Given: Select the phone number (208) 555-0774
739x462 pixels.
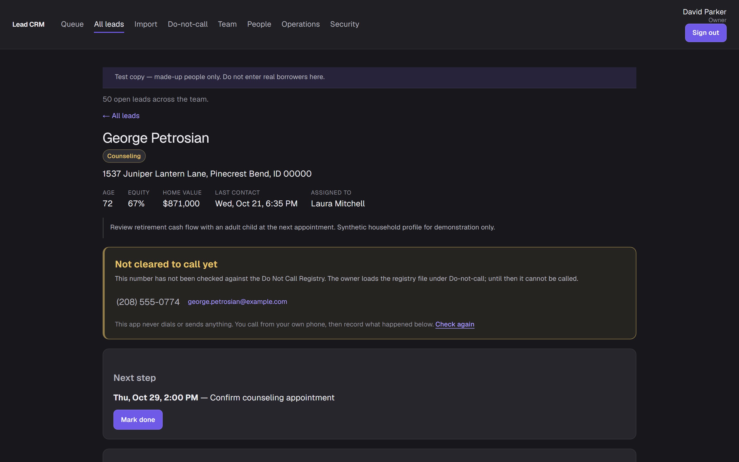Looking at the screenshot, I should (148, 302).
